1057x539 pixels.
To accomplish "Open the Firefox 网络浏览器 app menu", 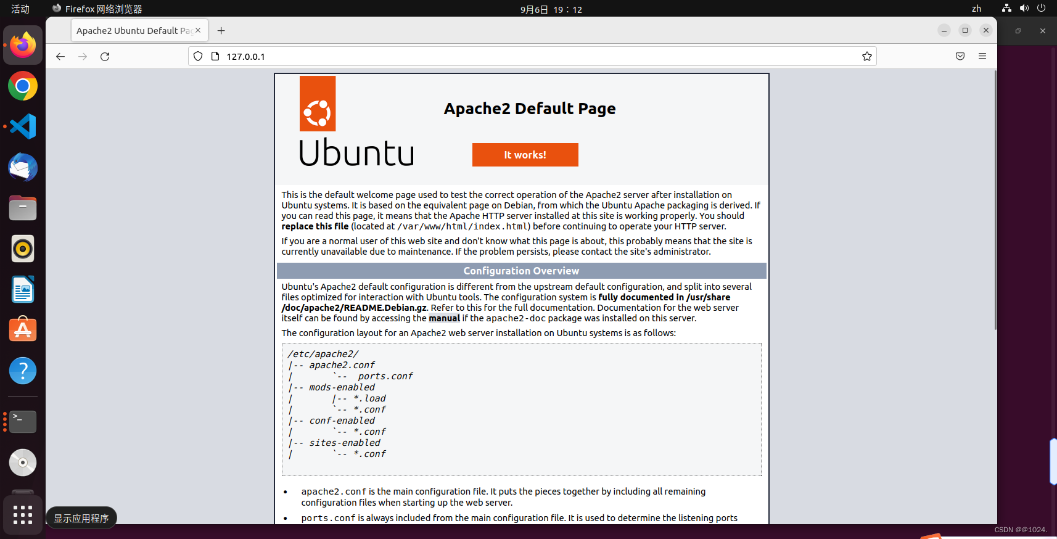I will (97, 9).
